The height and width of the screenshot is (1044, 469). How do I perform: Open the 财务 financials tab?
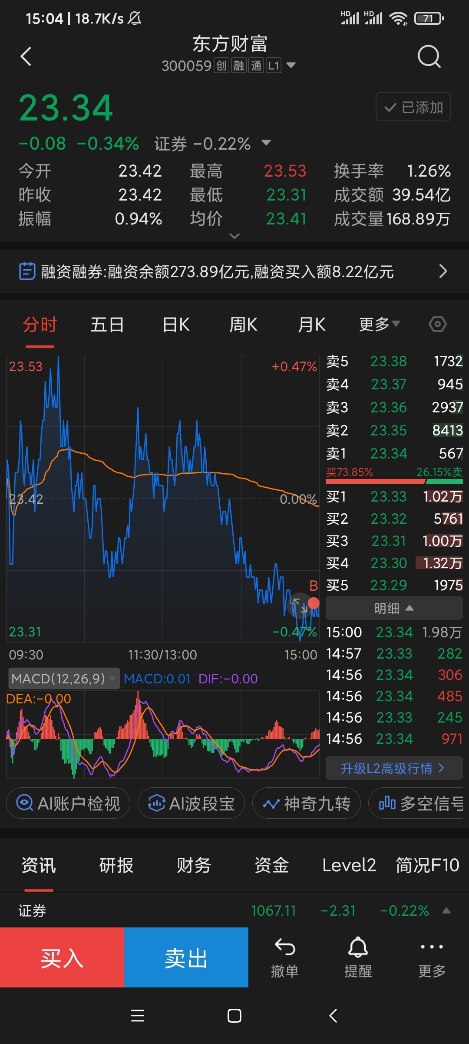point(194,865)
